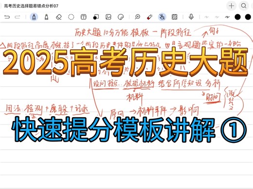Screen dimensions: 253x189
Task: Select the red Laser pointer tool
Action: pos(150,17)
